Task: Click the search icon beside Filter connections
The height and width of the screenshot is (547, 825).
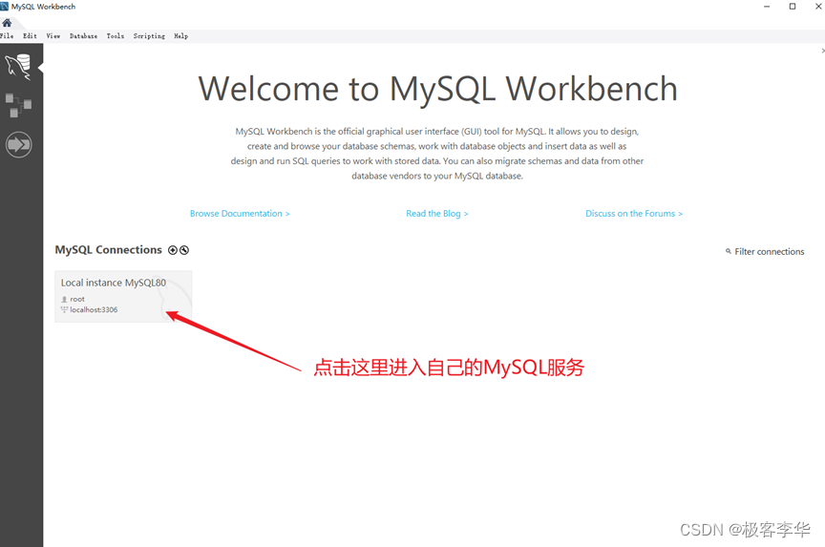Action: coord(729,251)
